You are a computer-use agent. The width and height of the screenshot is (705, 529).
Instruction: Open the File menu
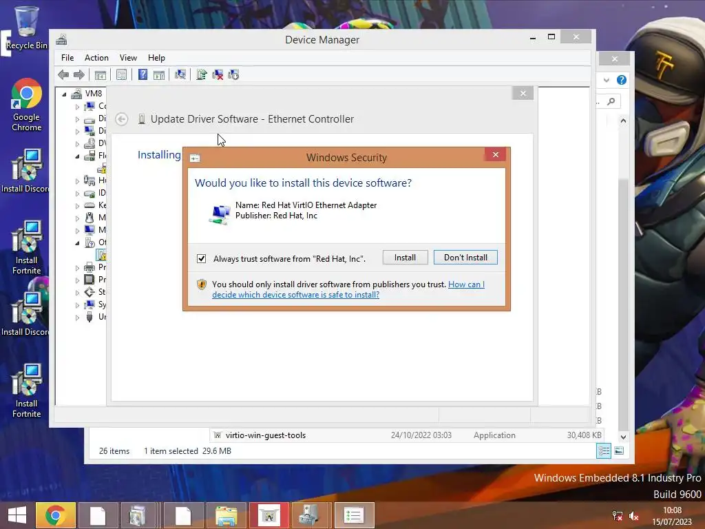click(67, 58)
